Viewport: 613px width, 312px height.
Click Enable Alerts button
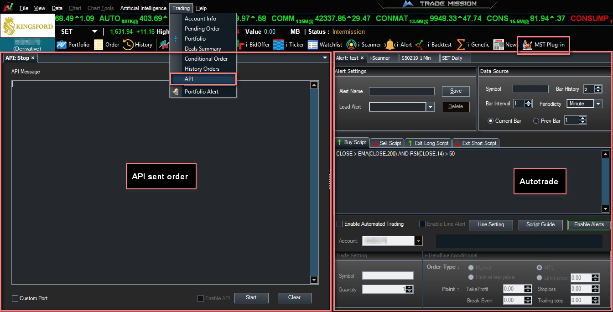click(589, 224)
